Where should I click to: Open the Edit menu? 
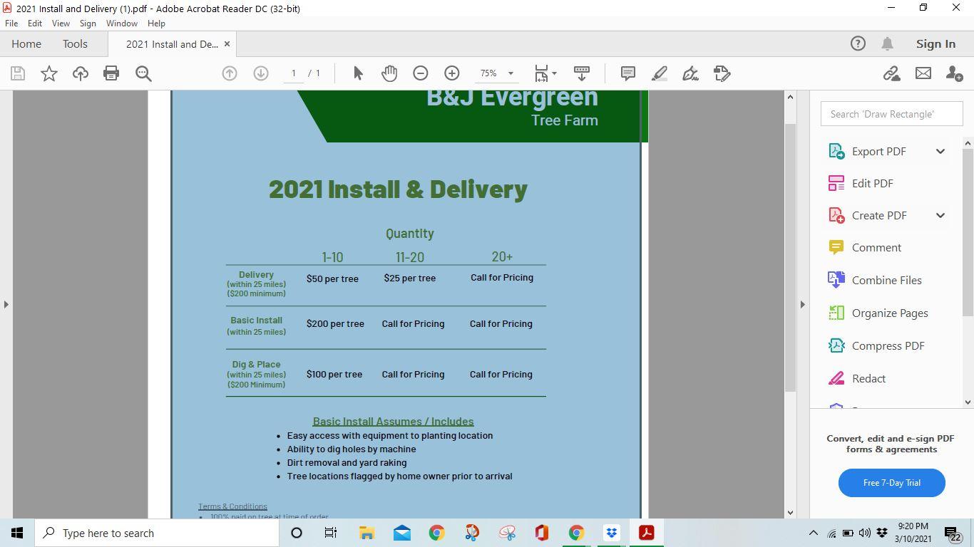[x=34, y=24]
